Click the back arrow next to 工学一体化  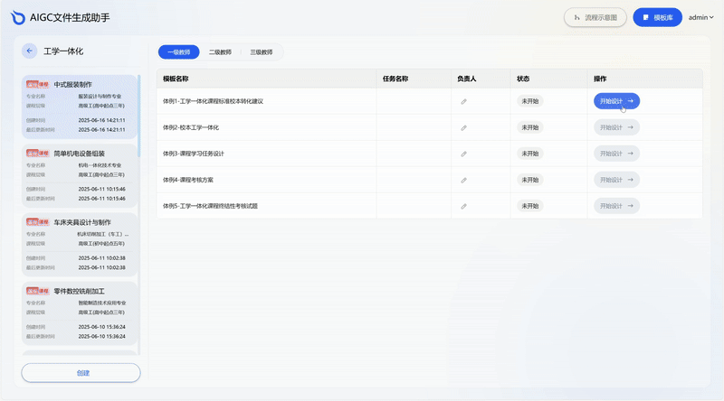(30, 51)
